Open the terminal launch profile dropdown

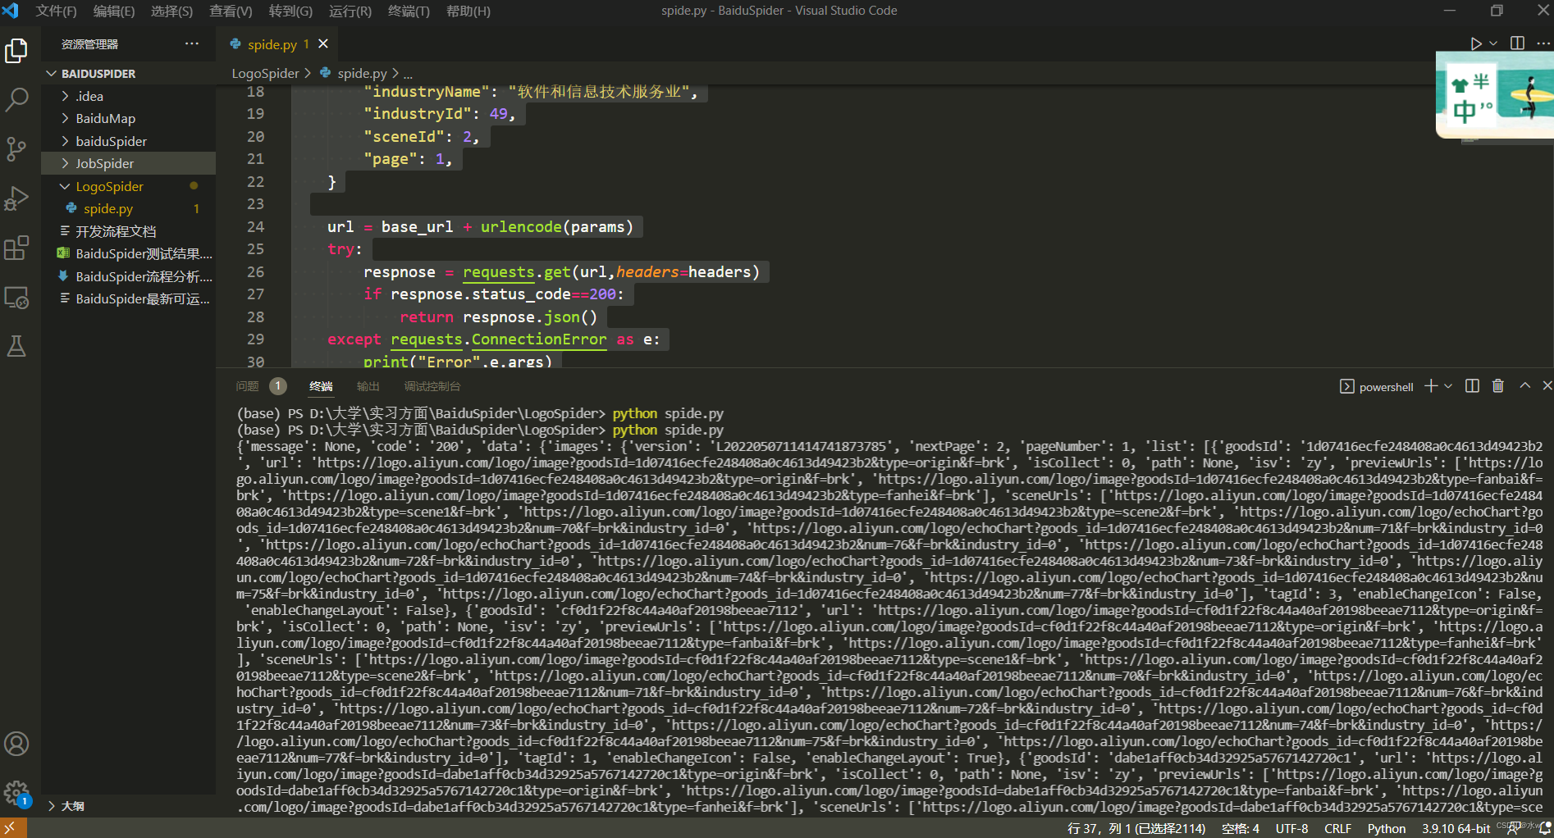pos(1448,386)
